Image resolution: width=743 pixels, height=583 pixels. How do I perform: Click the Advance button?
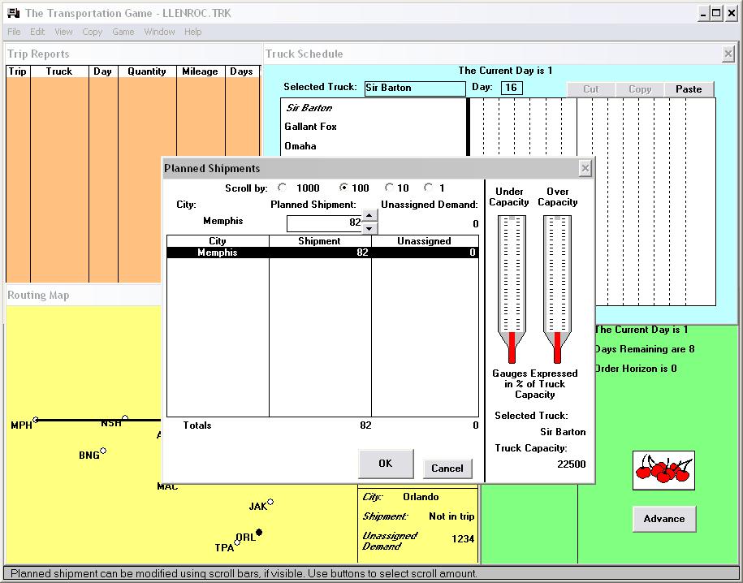click(x=664, y=519)
